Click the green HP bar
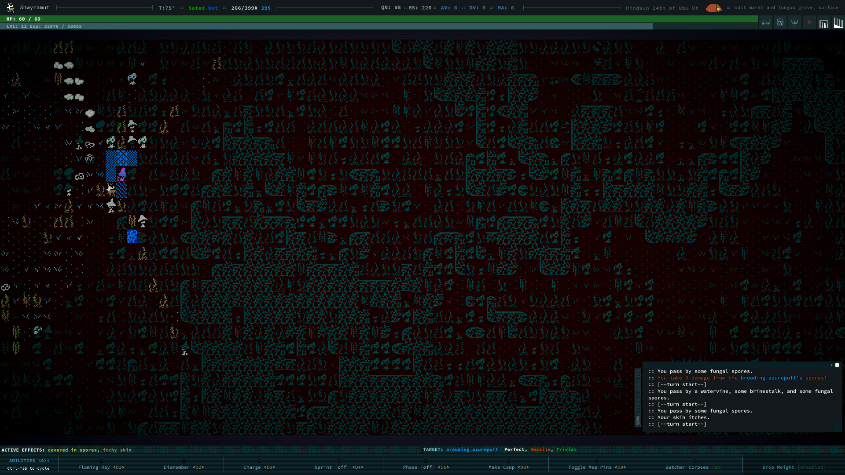The image size is (845, 475). tap(378, 19)
